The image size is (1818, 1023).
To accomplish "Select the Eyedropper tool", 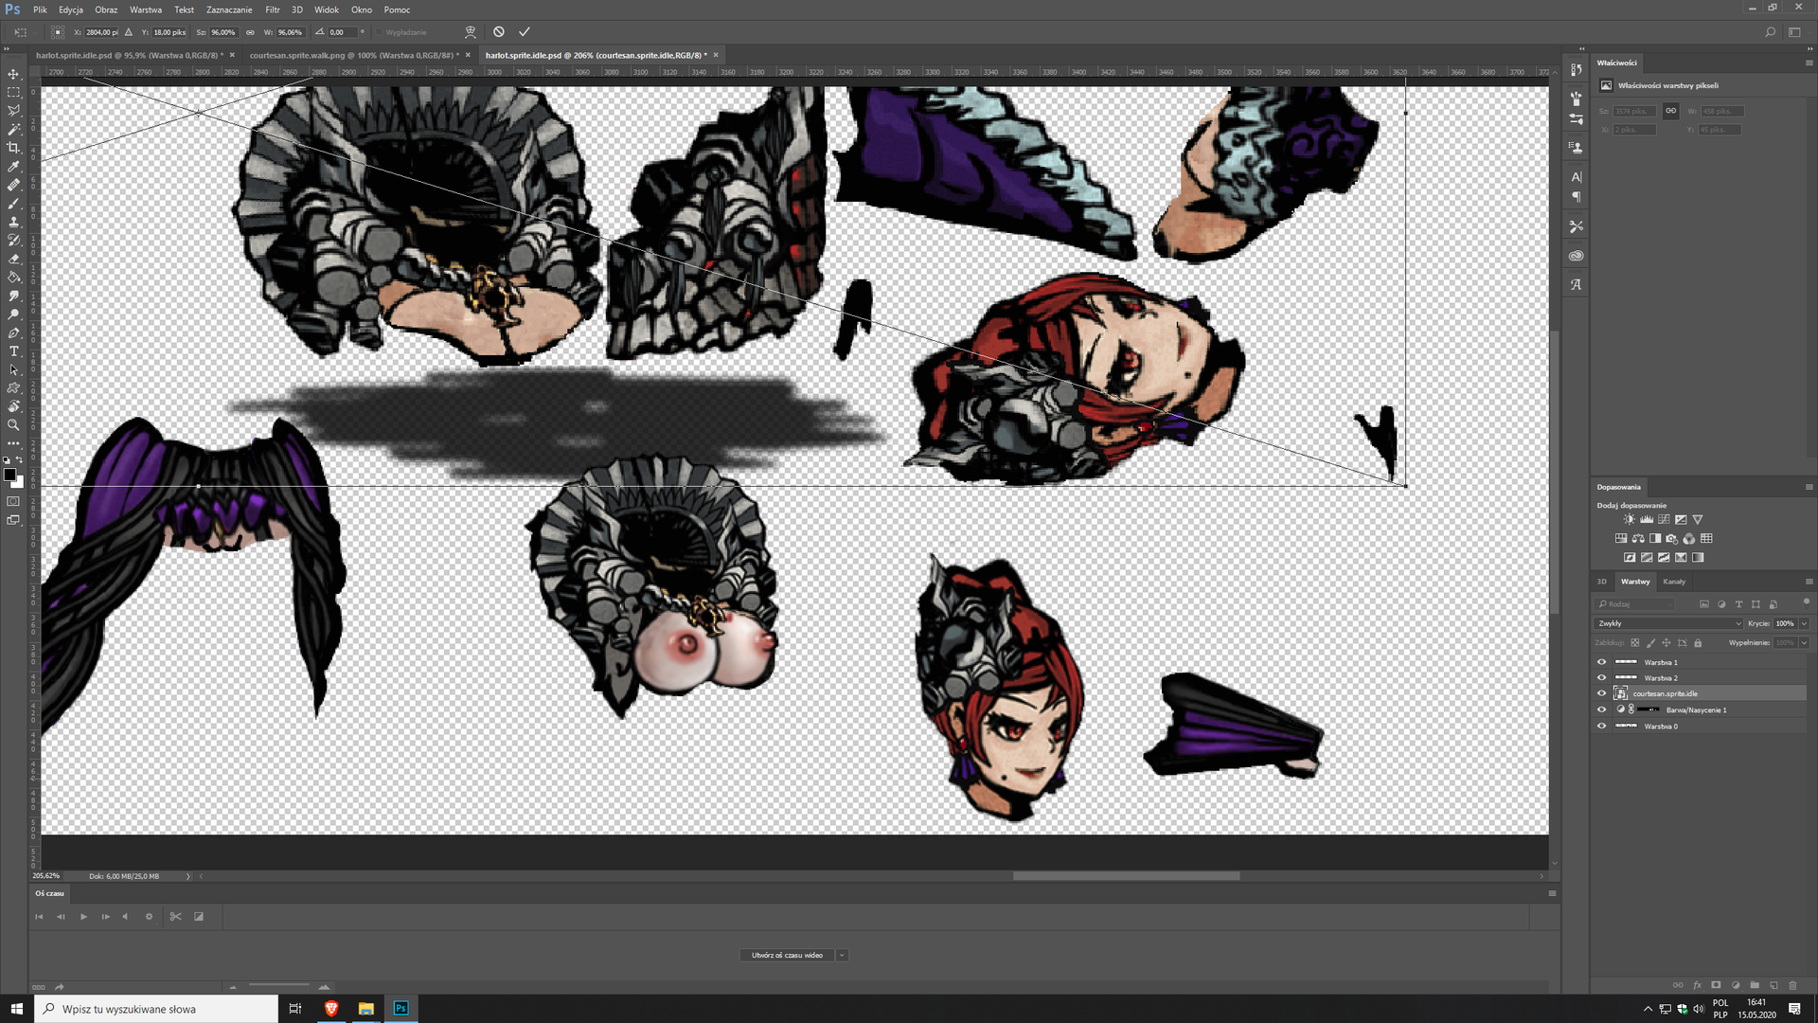I will (13, 167).
